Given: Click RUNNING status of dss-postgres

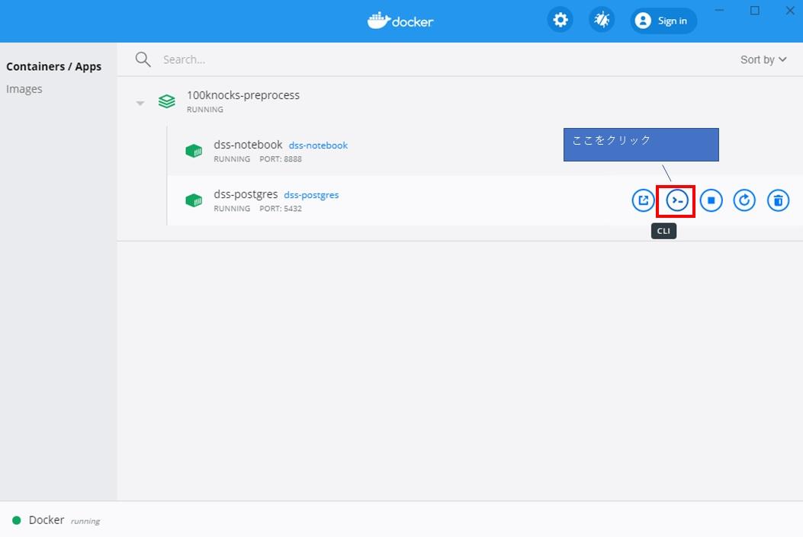Looking at the screenshot, I should [232, 209].
